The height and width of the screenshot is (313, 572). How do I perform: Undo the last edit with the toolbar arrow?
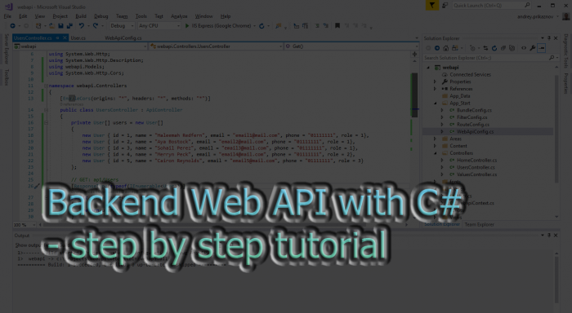[x=82, y=26]
